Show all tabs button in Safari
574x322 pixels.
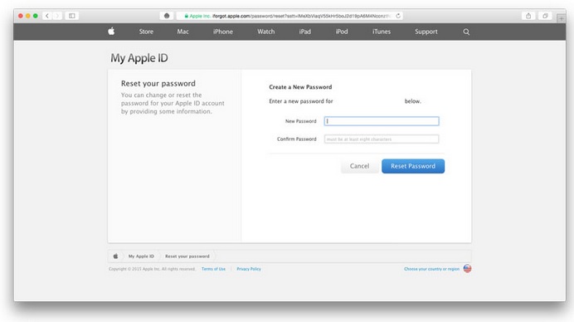[x=545, y=16]
